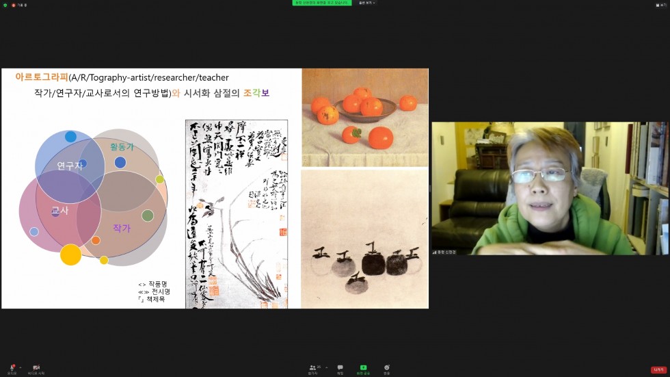
Task: Click the '전시명' legend line
Action: [x=154, y=291]
